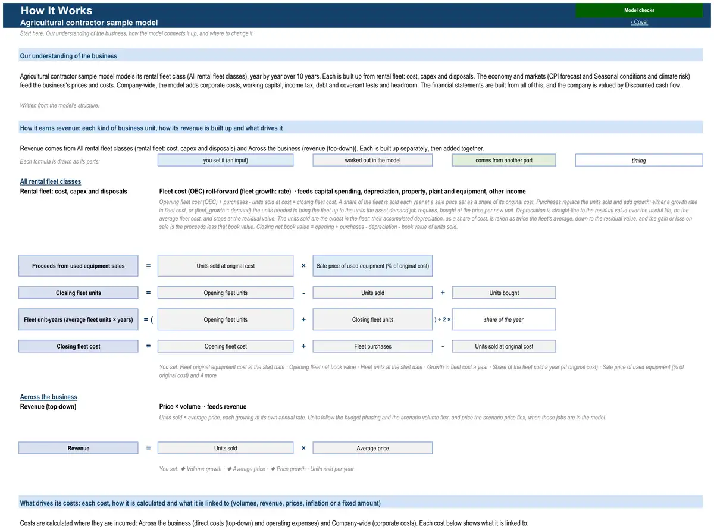Select the Closing fleet units box in unit-years row
This screenshot has width=714, height=530.
(x=372, y=319)
